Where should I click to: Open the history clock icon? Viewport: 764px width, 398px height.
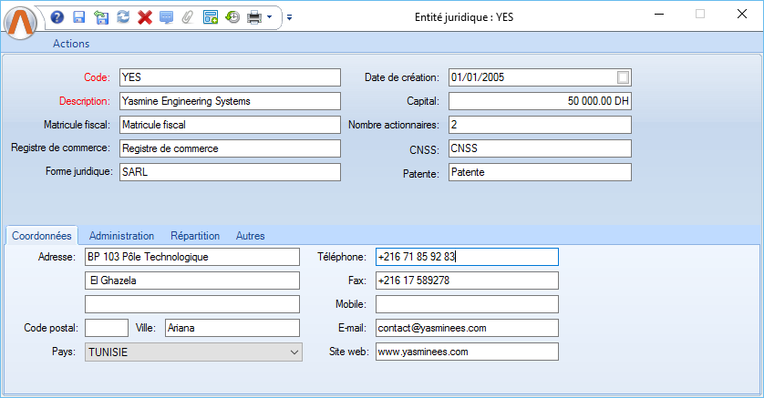coord(232,16)
